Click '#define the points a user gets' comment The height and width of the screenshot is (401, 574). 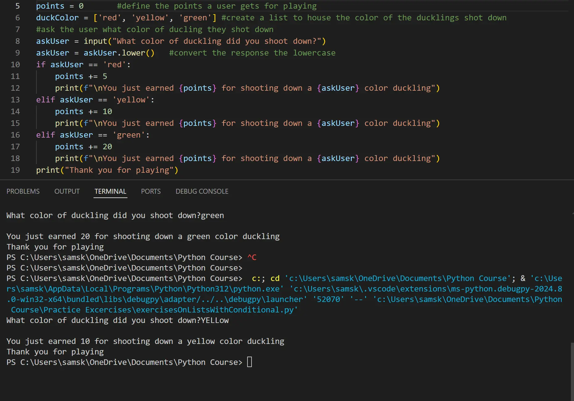click(217, 6)
